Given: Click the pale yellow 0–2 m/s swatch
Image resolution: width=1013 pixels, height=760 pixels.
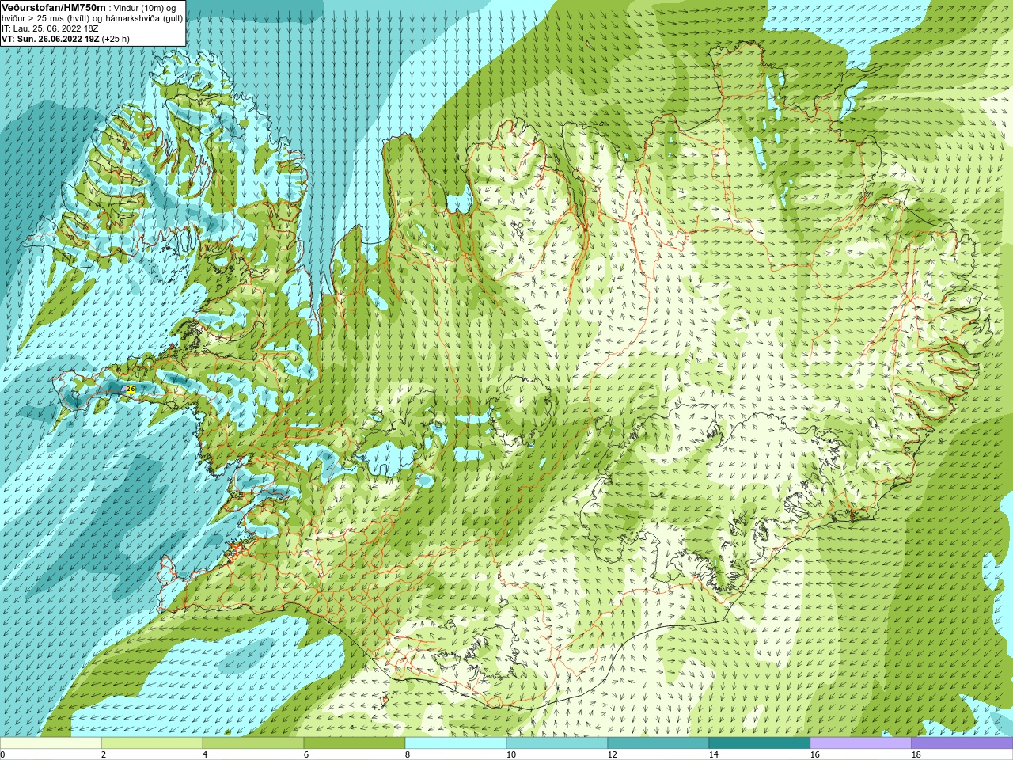Looking at the screenshot, I should click(x=51, y=743).
